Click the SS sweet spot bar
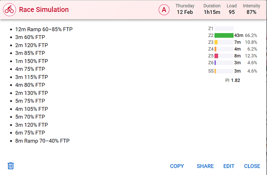Image resolution: width=267 pixels, height=175 pixels. 215,71
